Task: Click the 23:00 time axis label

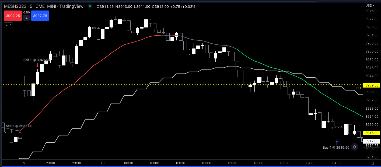Action: click(x=51, y=163)
